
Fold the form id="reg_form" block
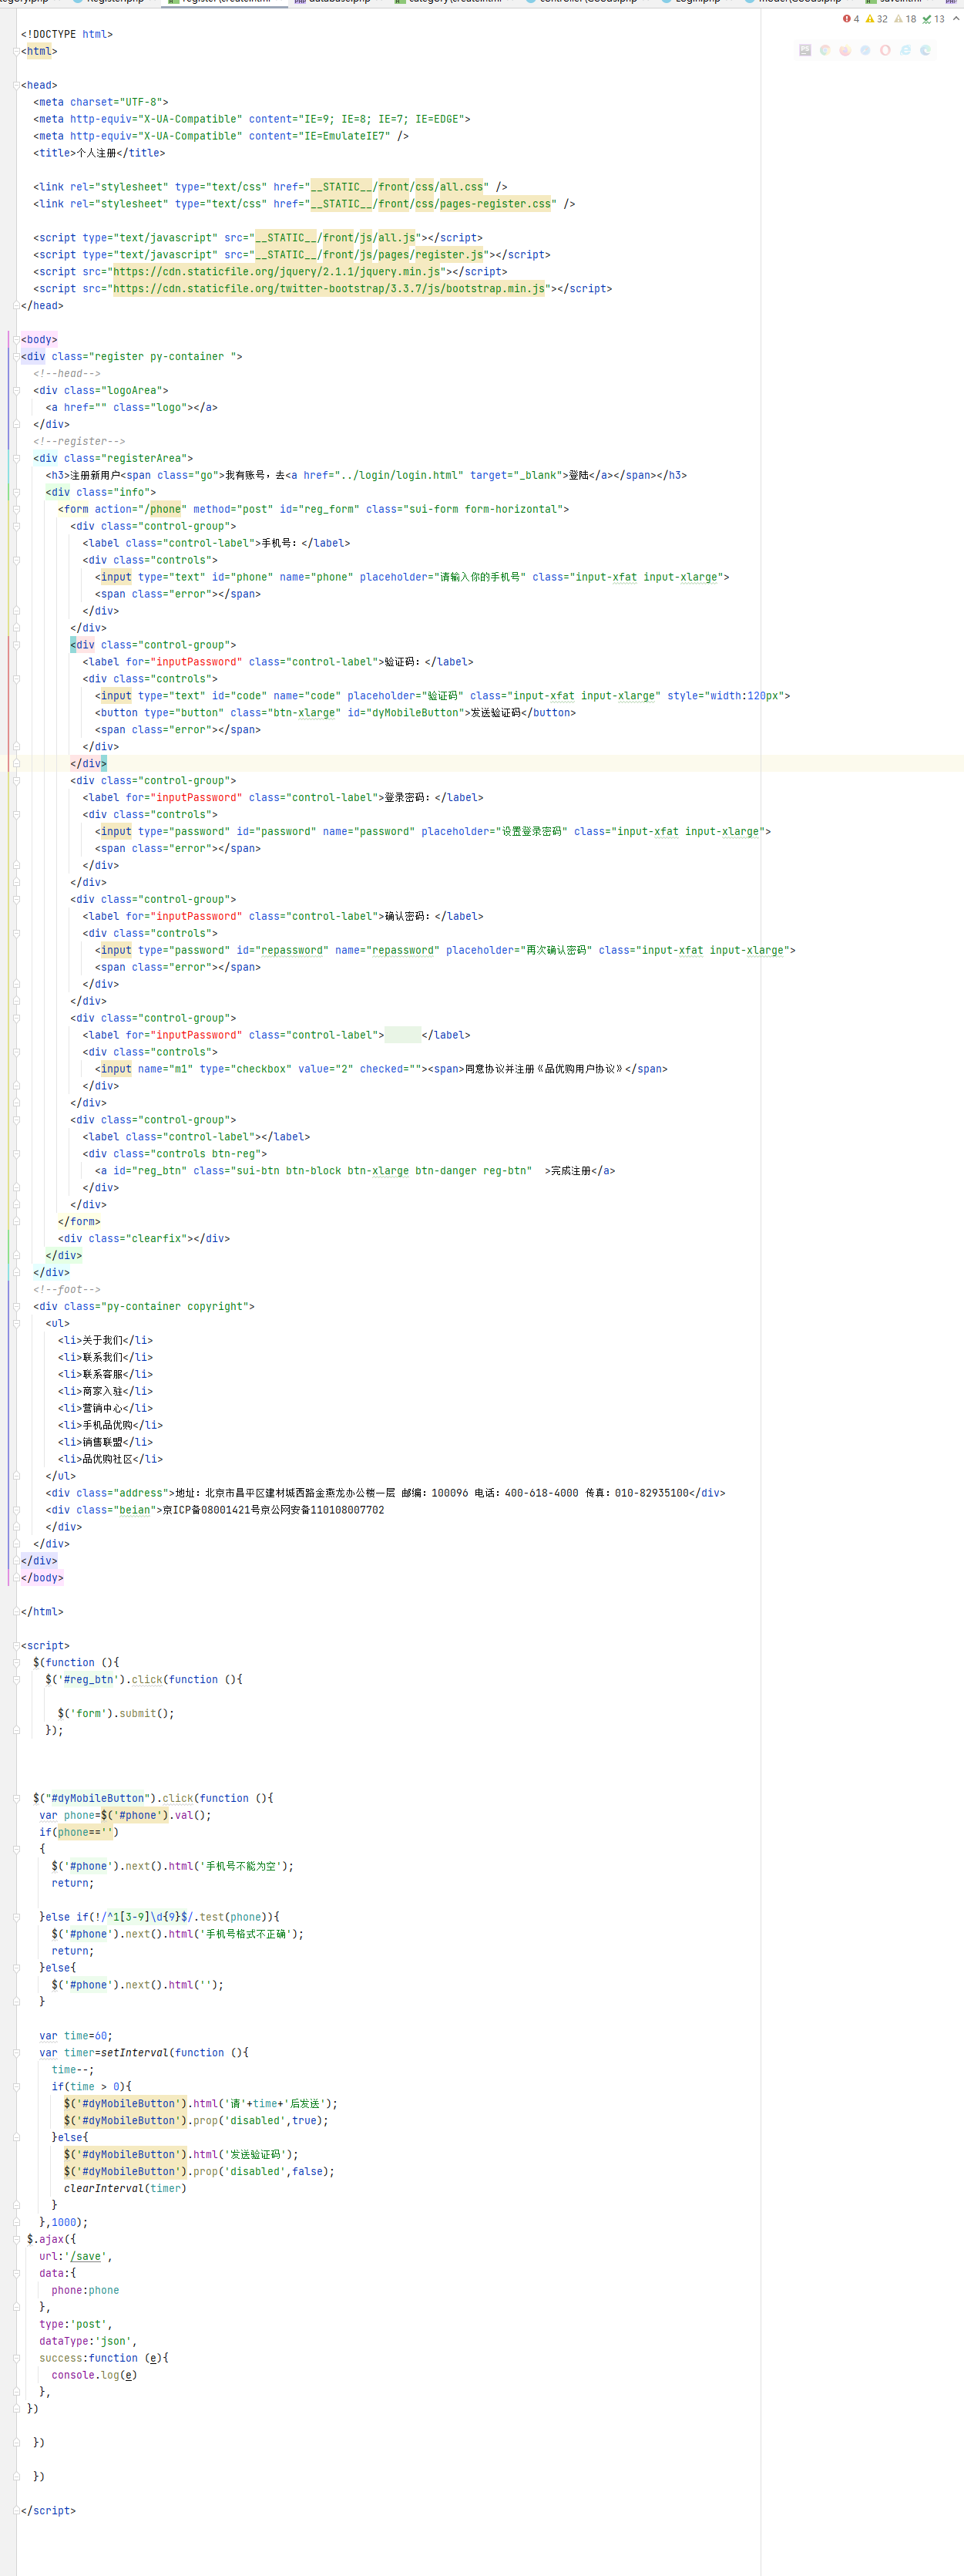(17, 510)
